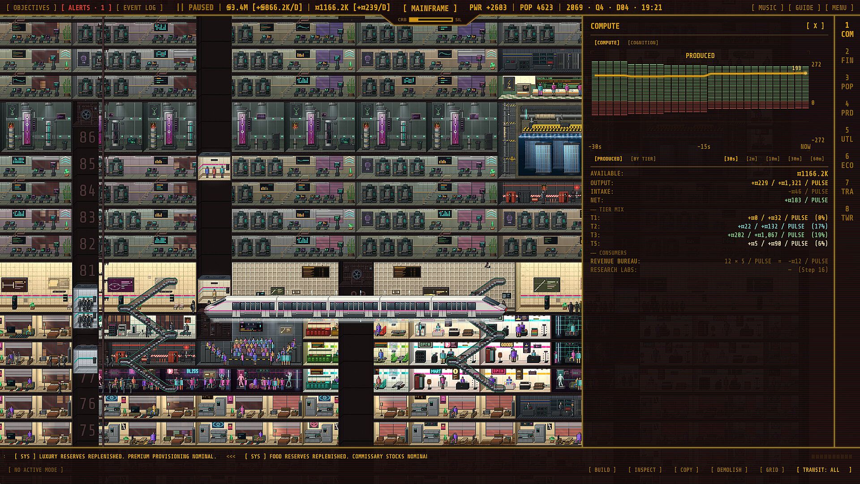Click the Revenue Bureau consumer row
Screen dimensions: 860x484
tap(709, 261)
